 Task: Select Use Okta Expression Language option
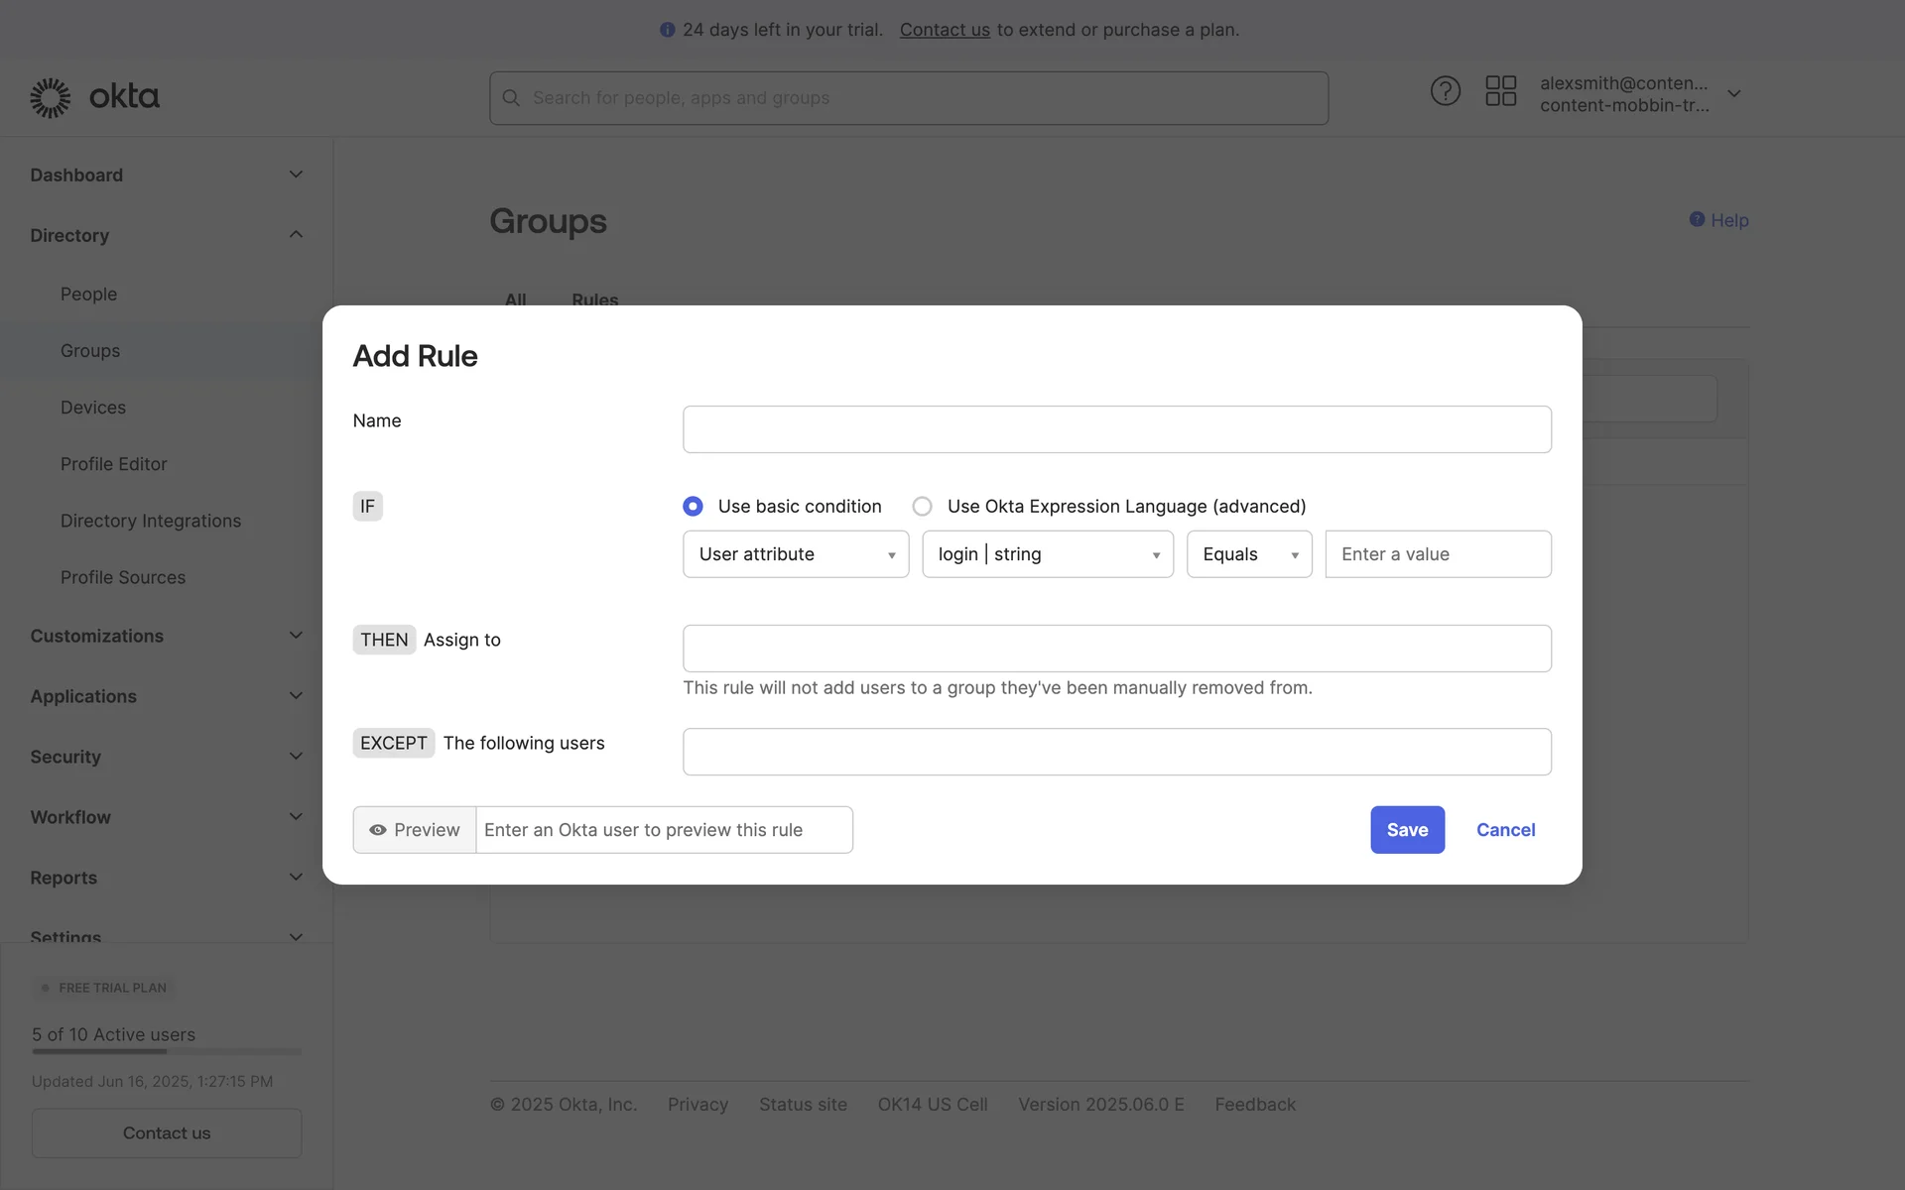click(x=922, y=507)
